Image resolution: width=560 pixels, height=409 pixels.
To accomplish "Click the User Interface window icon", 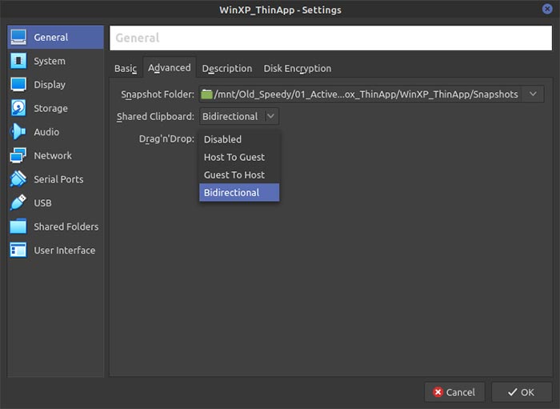I will coord(18,250).
